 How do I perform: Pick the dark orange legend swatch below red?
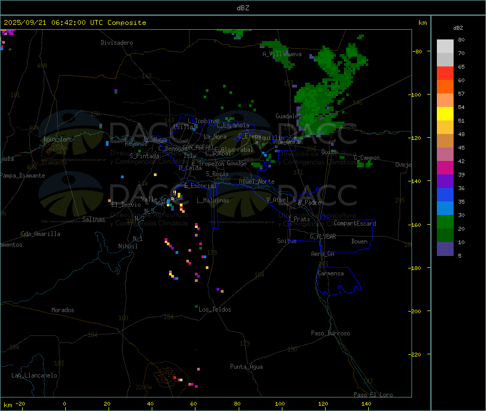click(445, 87)
